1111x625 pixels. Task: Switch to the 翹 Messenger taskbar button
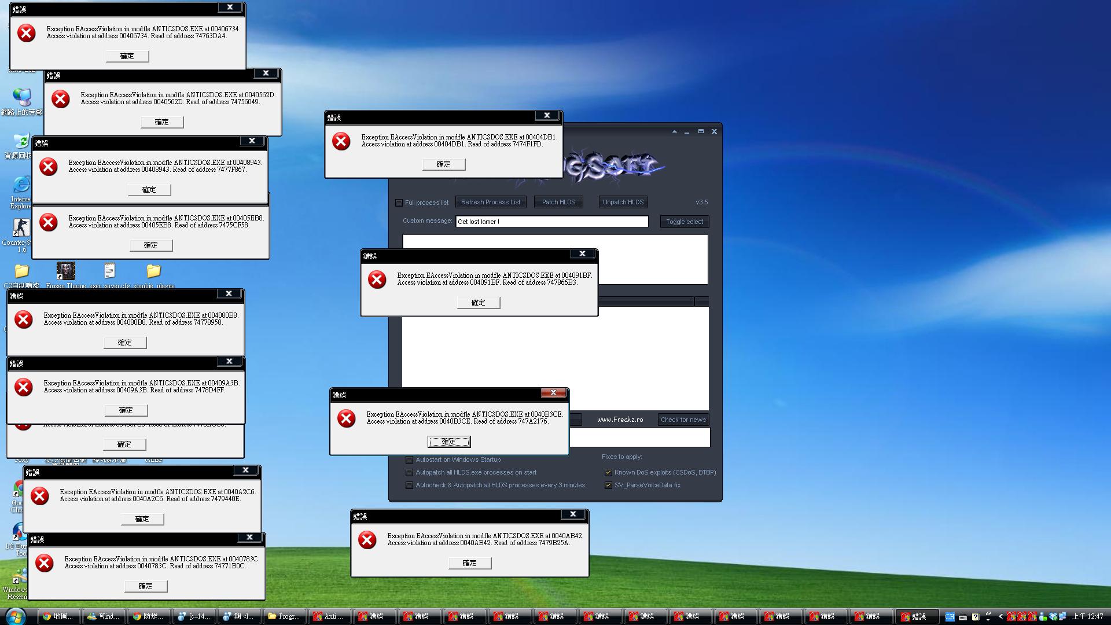(x=240, y=616)
